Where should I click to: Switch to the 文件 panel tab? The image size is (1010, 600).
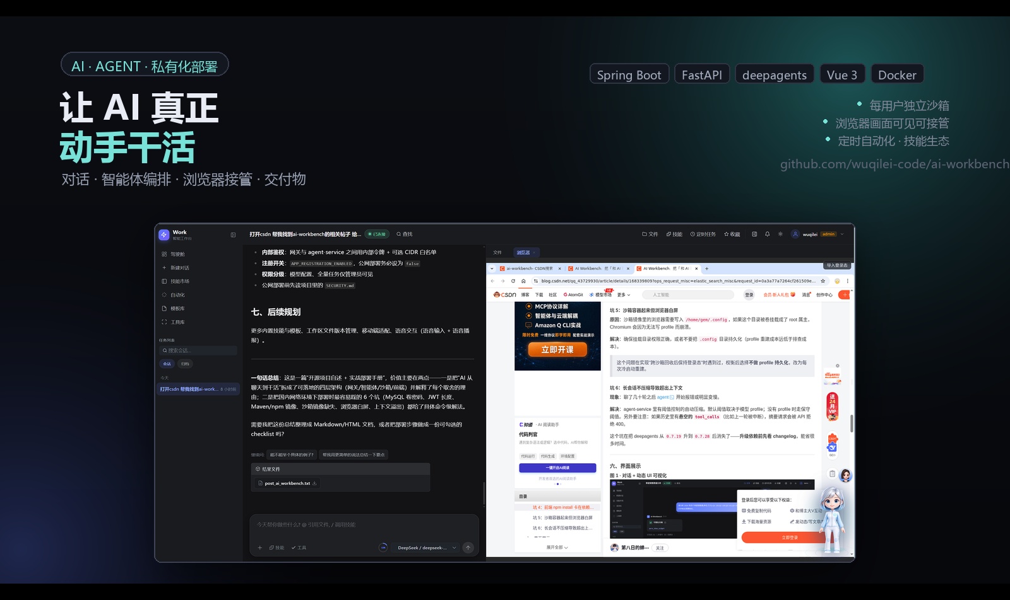[497, 253]
